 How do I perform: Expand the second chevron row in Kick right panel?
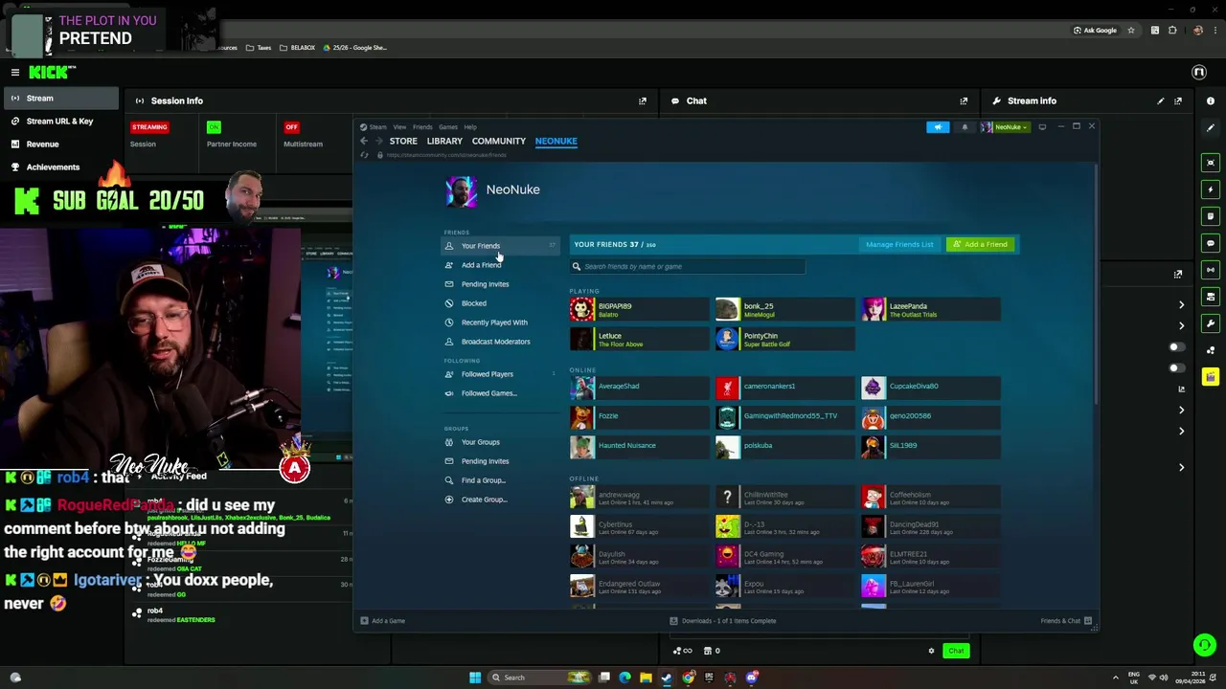tap(1181, 325)
